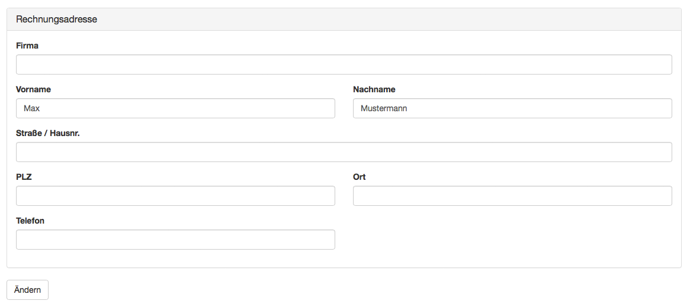Image resolution: width=690 pixels, height=307 pixels.
Task: Select the Telefon input field
Action: click(175, 240)
